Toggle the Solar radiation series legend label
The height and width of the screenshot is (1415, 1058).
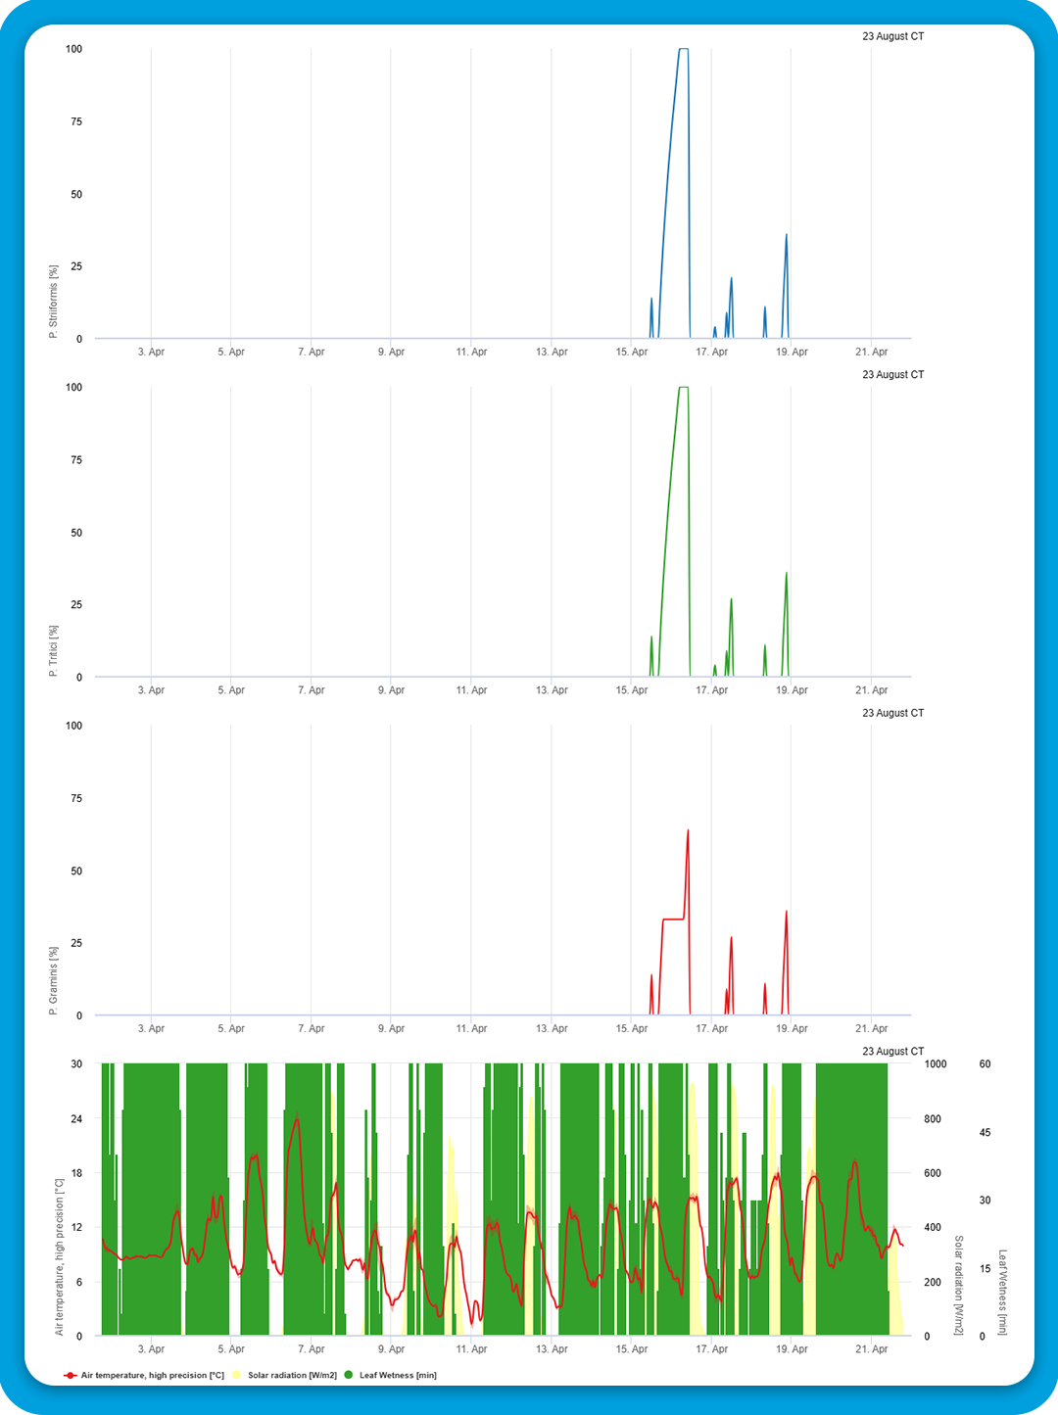(x=292, y=1375)
